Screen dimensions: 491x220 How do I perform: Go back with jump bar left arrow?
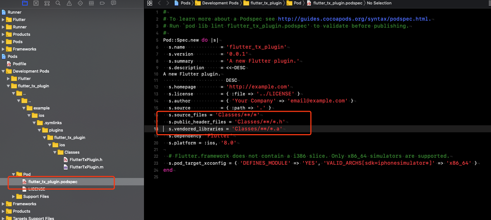pos(159,3)
